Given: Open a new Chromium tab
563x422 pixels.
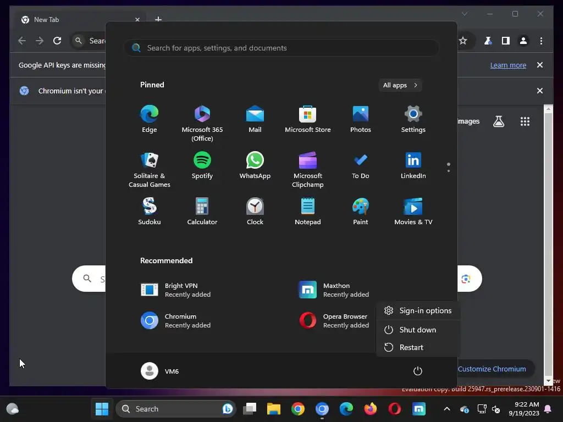Looking at the screenshot, I should tap(158, 19).
